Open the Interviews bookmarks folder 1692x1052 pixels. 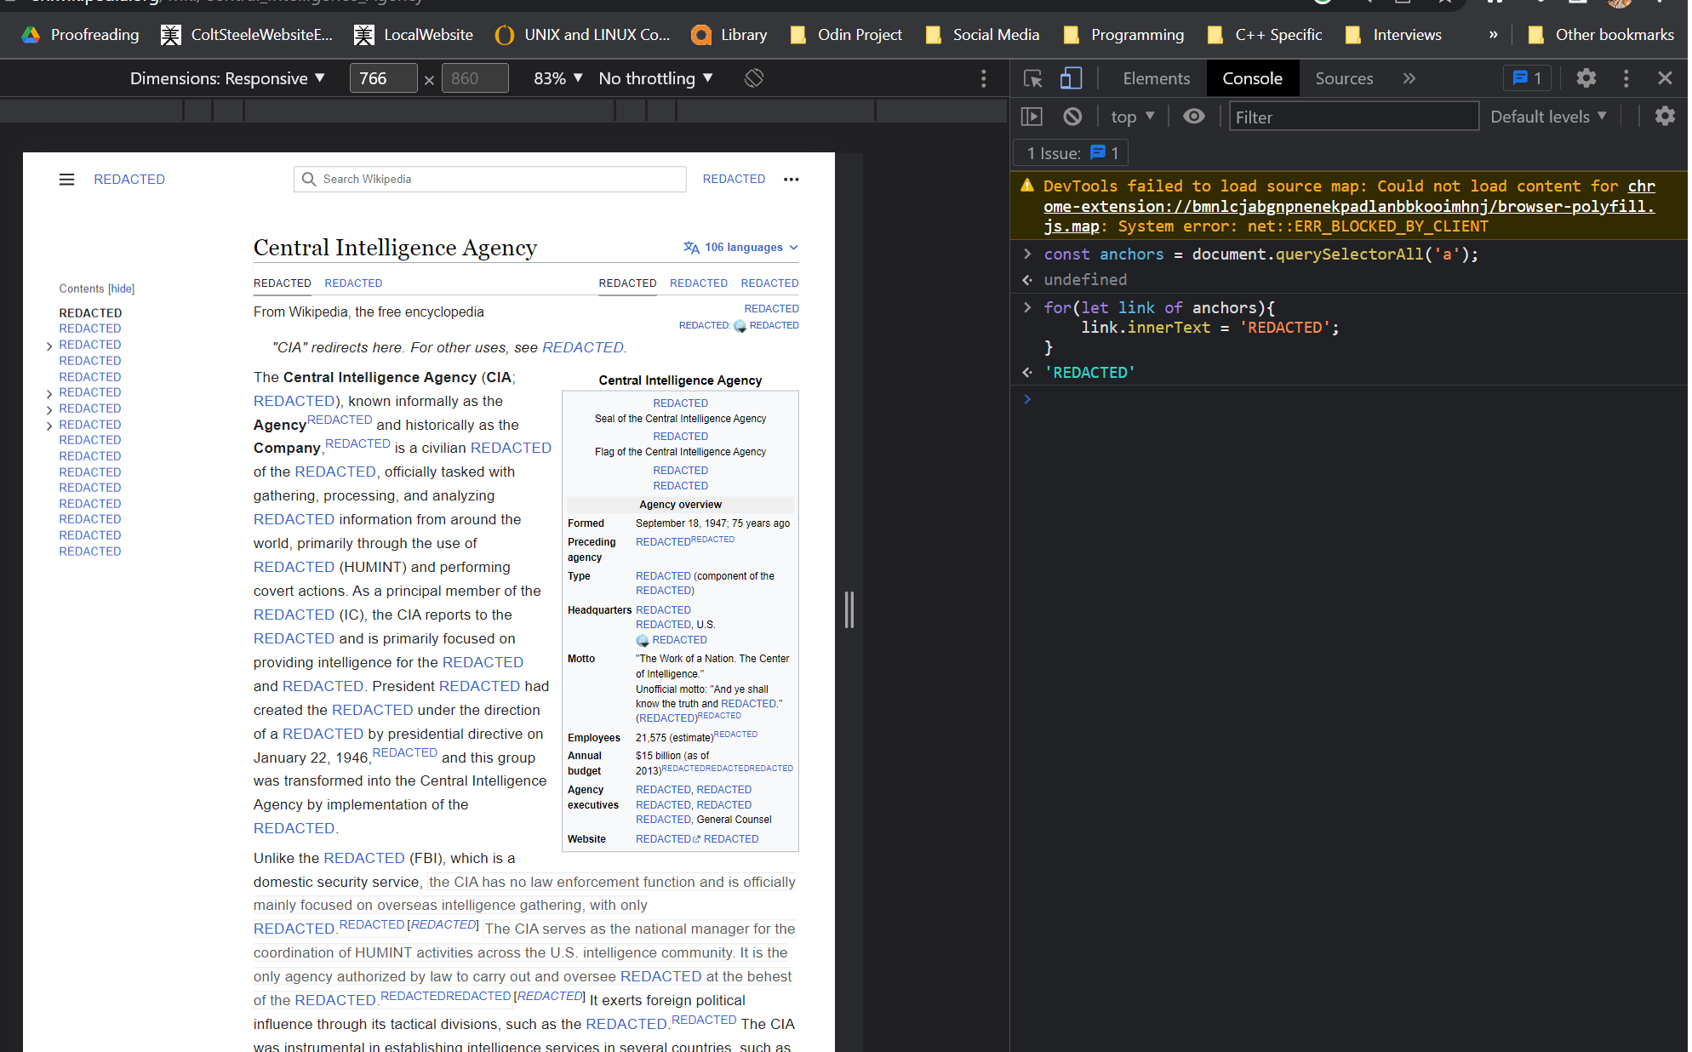click(x=1394, y=35)
